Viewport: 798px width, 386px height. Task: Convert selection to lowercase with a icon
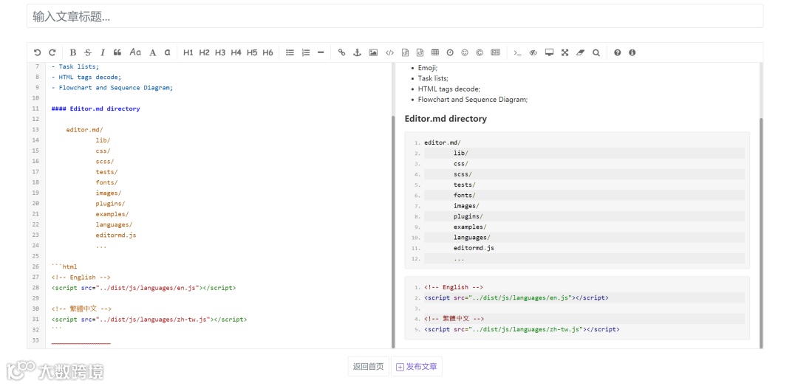pos(167,52)
